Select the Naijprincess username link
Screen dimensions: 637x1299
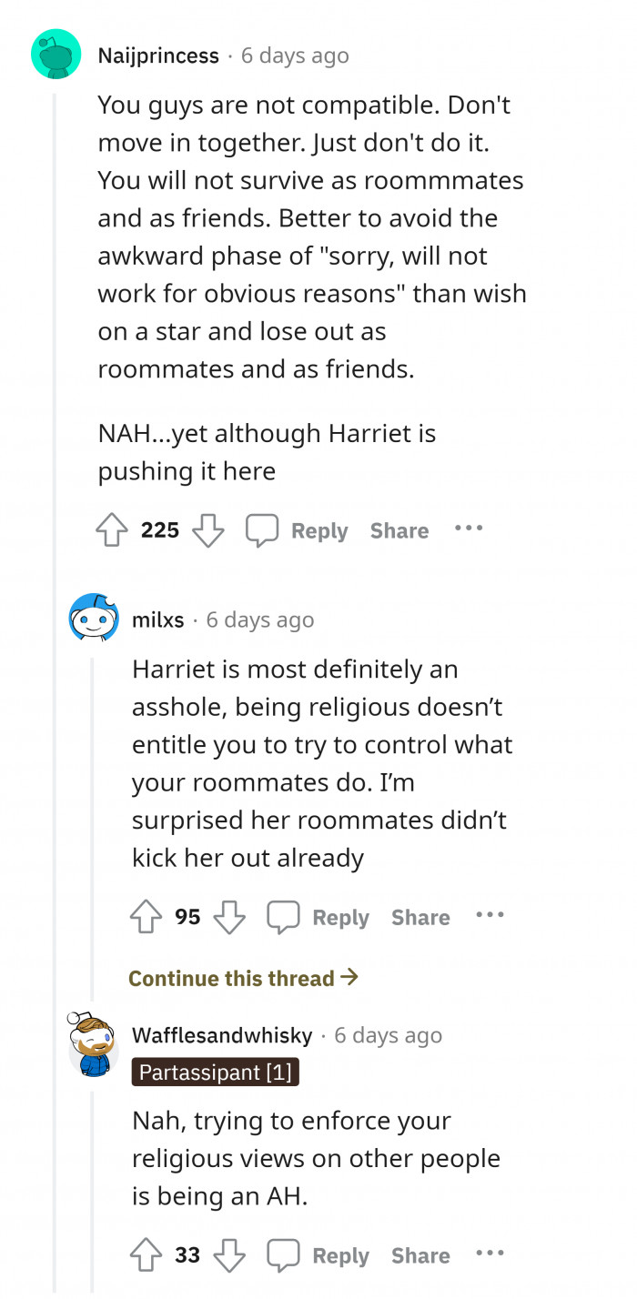click(x=159, y=55)
